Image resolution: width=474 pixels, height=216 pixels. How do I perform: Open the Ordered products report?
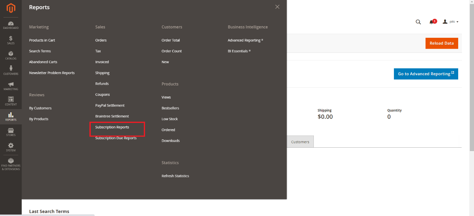click(168, 130)
